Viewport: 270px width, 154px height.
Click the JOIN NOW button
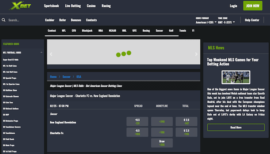252,6
